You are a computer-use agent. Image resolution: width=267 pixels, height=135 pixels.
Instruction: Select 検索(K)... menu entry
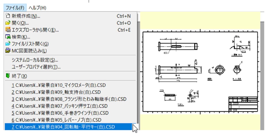70,37
